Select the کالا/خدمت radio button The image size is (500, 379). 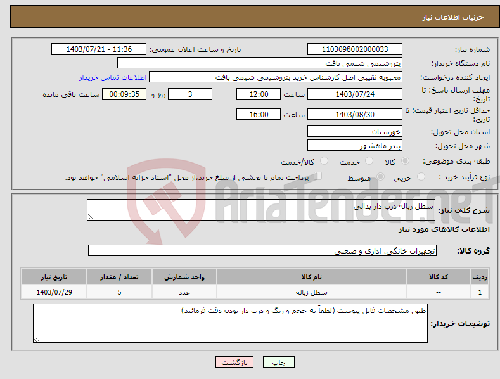click(x=324, y=161)
